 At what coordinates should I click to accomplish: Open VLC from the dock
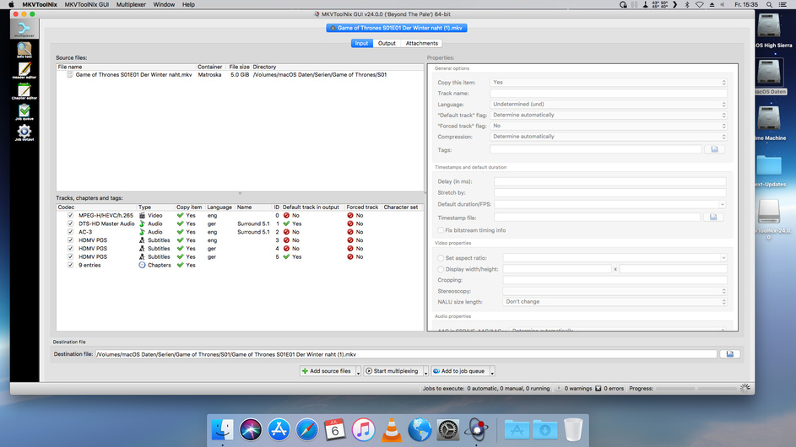(392, 430)
